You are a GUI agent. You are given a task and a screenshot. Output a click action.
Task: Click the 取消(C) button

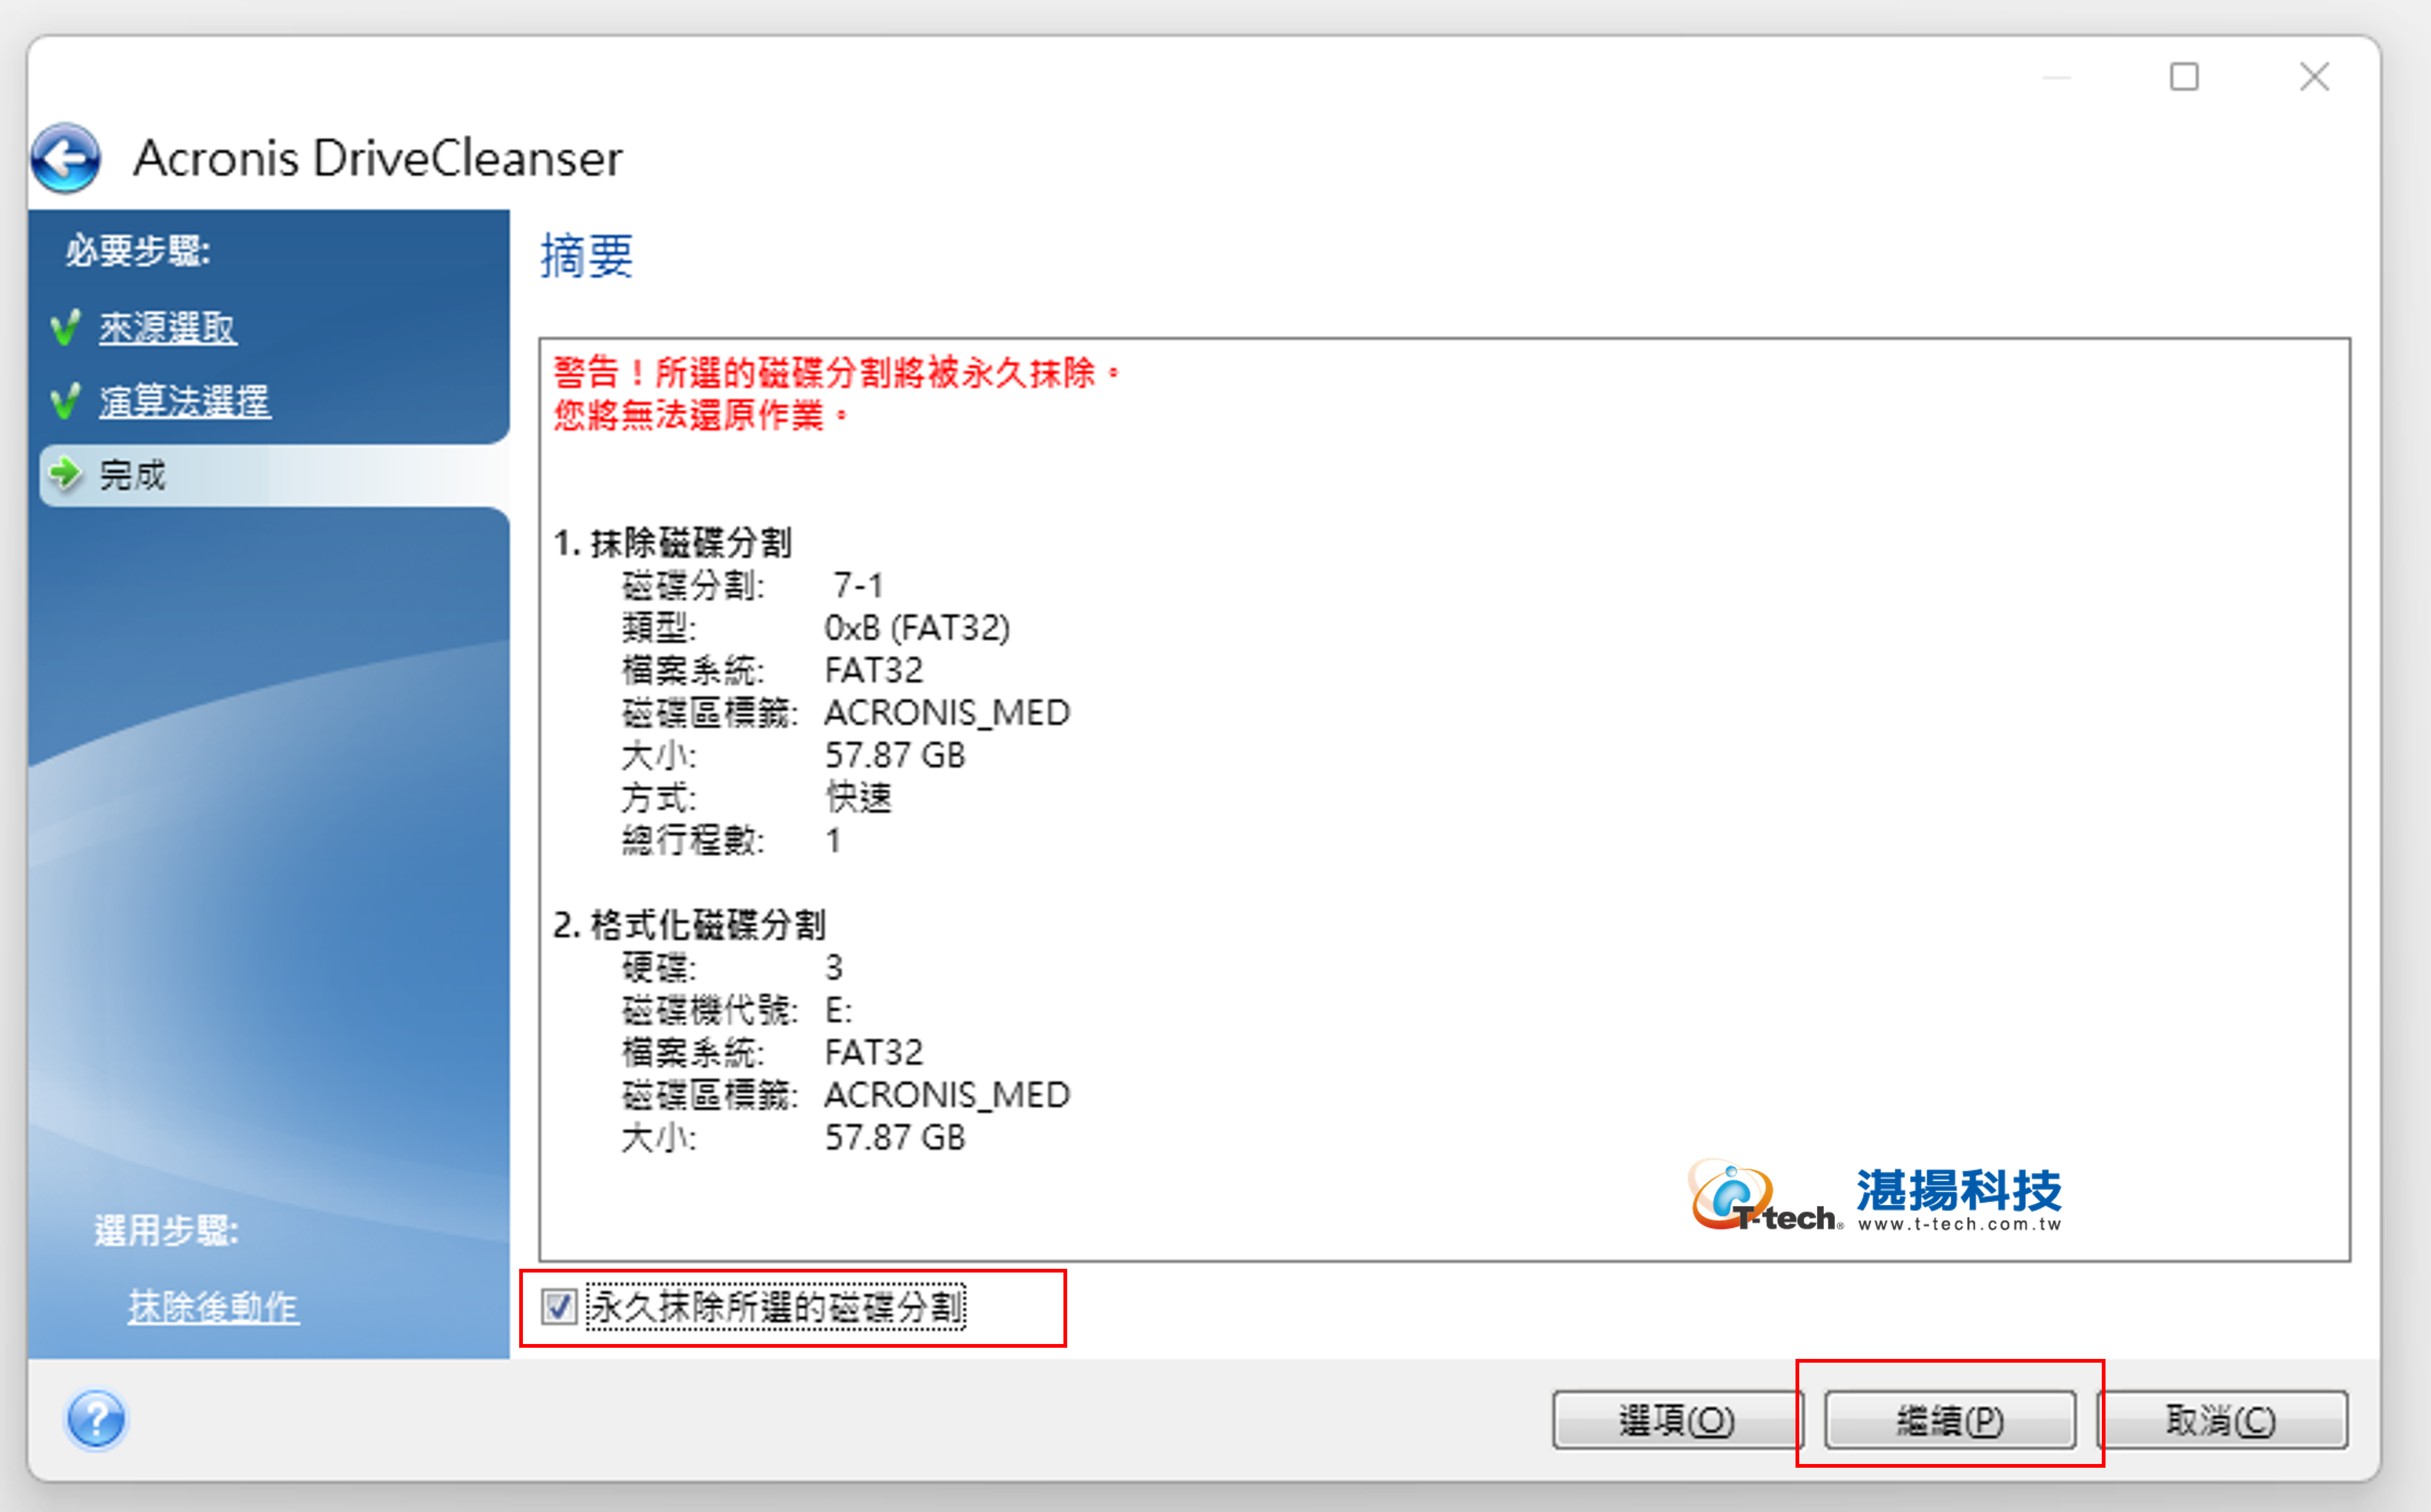point(2222,1420)
